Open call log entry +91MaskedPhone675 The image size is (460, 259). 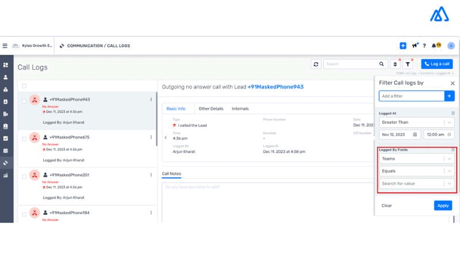87,148
